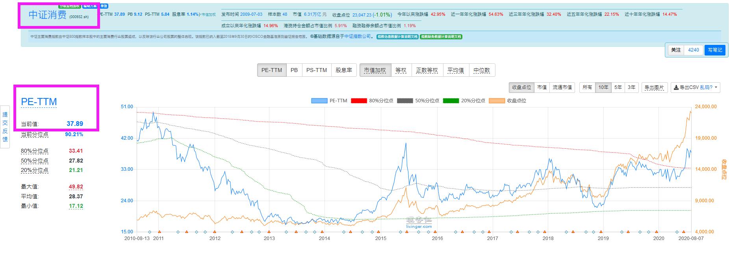
Task: Click the value 33.41
Action: (76, 151)
